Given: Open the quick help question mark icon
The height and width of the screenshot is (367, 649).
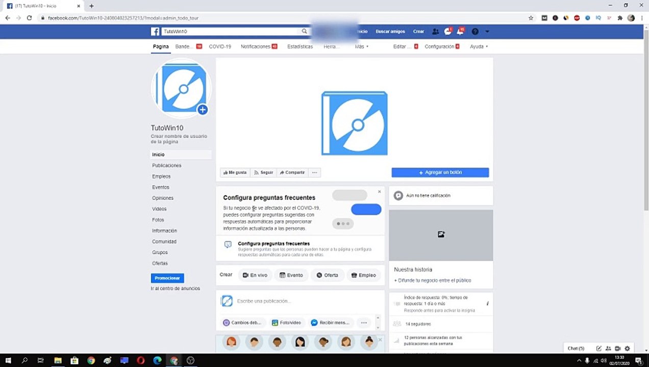Looking at the screenshot, I should (x=475, y=32).
